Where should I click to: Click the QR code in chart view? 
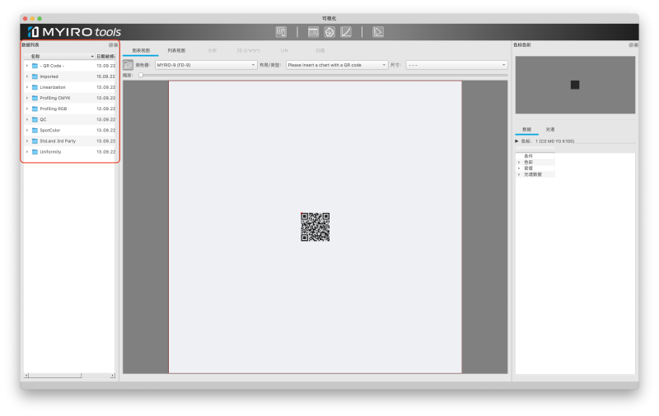[315, 227]
